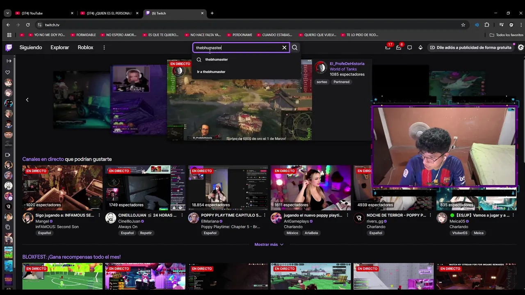
Task: Open the three-dot more menu beside Roblox
Action: pyautogui.click(x=104, y=48)
